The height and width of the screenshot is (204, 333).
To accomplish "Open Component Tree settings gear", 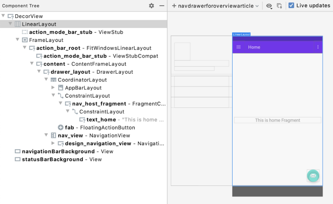I will (x=151, y=6).
